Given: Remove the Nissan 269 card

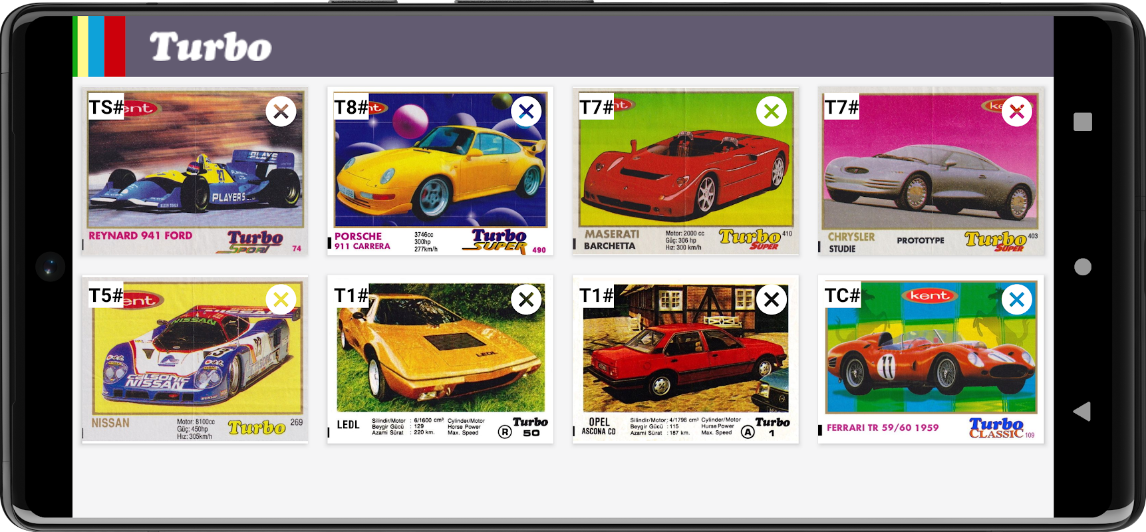Looking at the screenshot, I should (x=281, y=300).
